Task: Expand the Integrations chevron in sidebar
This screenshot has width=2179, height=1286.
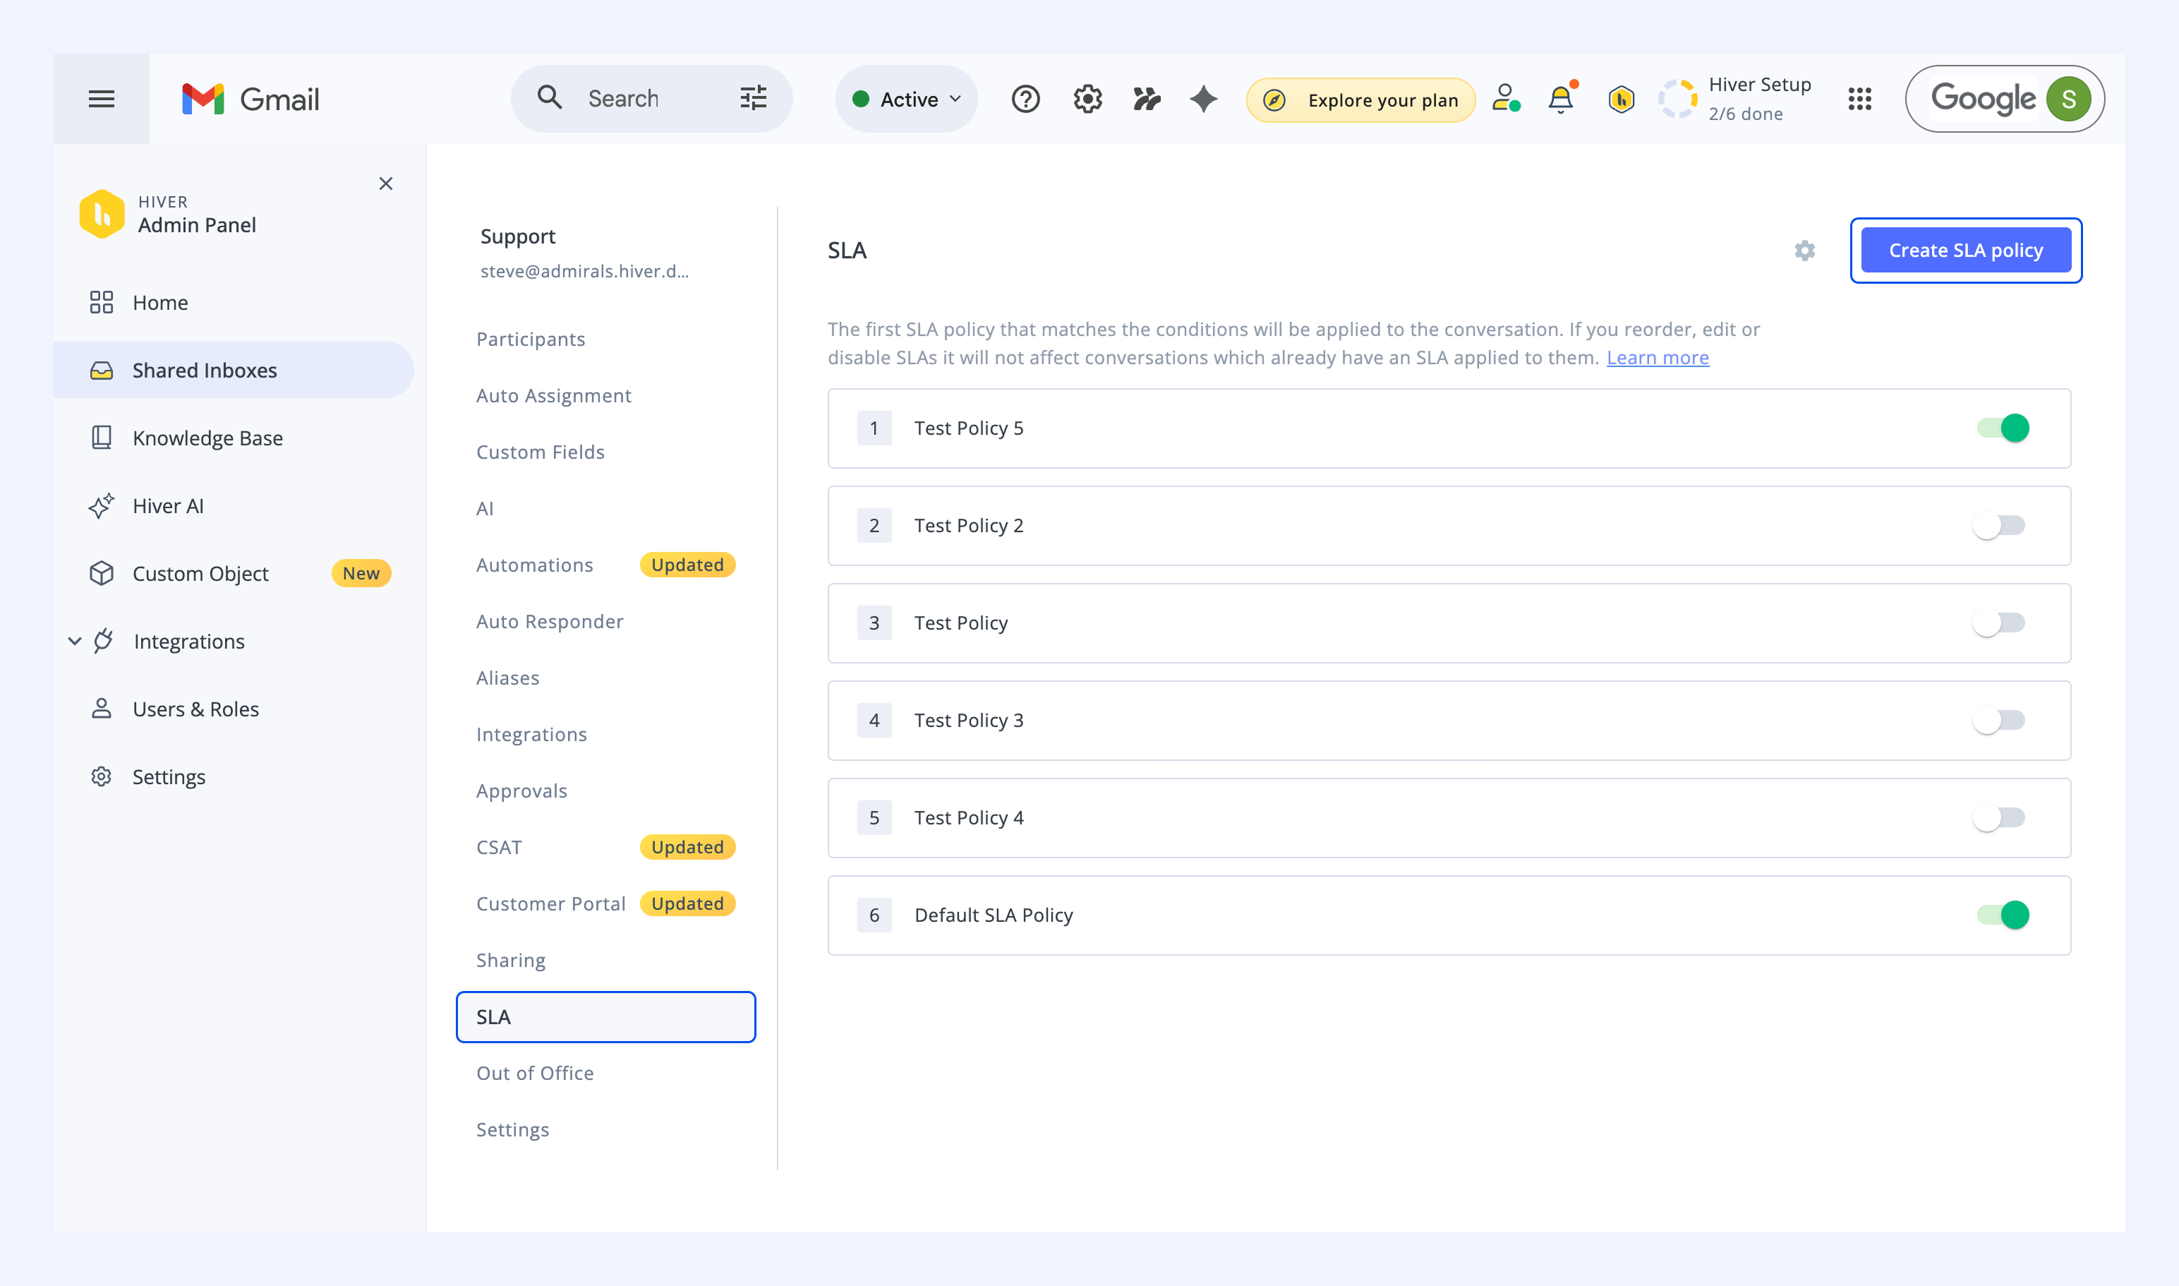Action: [x=75, y=642]
